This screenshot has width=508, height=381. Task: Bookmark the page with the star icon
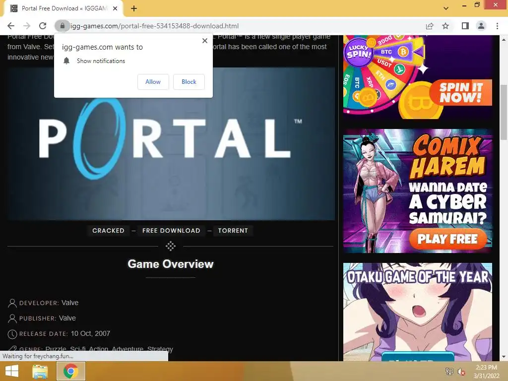(x=445, y=26)
